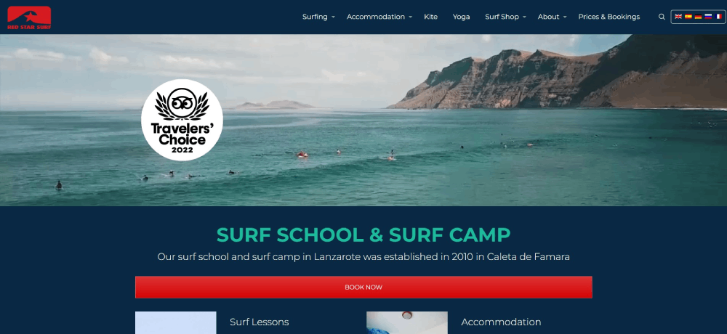This screenshot has height=334, width=727.
Task: Click the Travelers' Choice 2022 badge
Action: (182, 120)
